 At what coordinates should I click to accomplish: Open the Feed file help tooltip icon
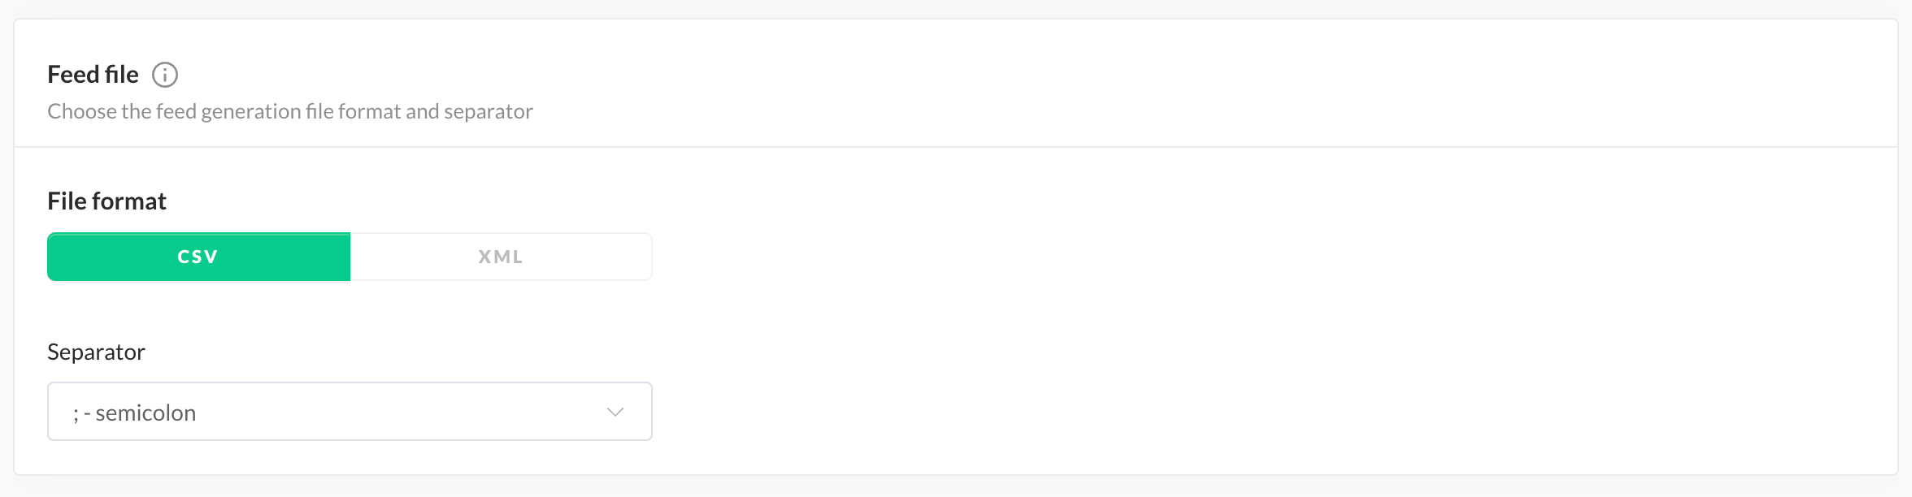(165, 75)
